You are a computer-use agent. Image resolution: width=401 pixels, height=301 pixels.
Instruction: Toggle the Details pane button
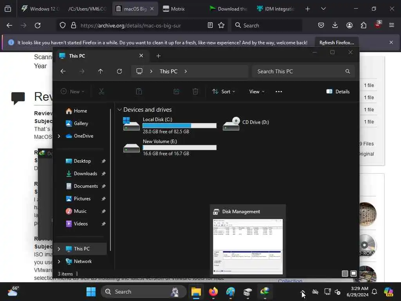pyautogui.click(x=338, y=92)
